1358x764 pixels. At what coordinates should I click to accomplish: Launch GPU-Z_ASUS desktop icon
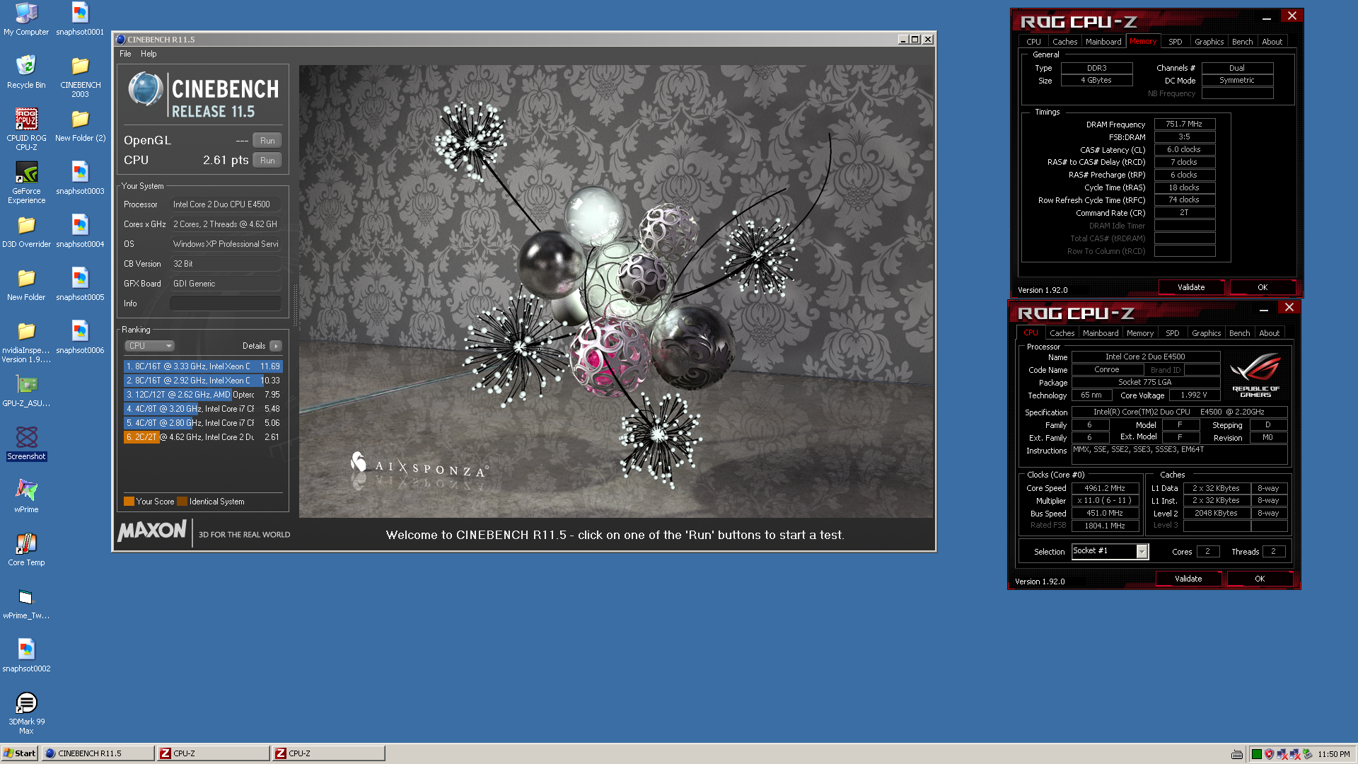click(x=26, y=390)
